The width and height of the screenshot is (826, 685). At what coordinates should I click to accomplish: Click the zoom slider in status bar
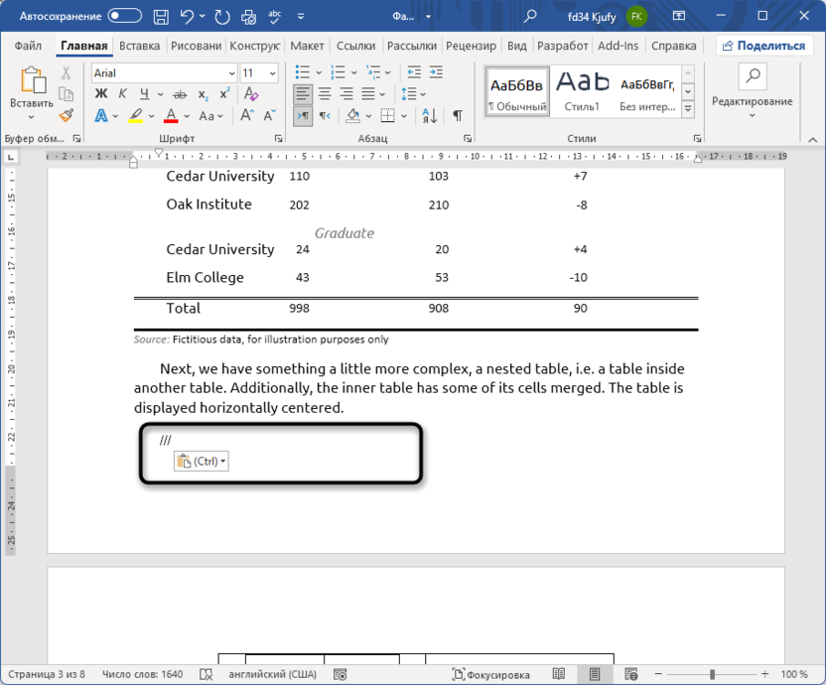click(x=711, y=675)
